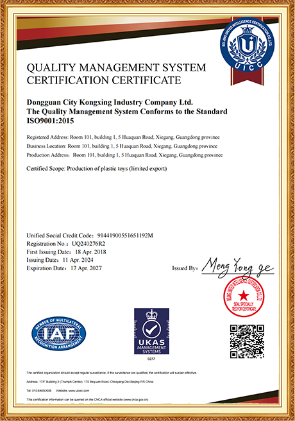
Task: Click the UICC blue seal emblem
Action: pos(248,44)
